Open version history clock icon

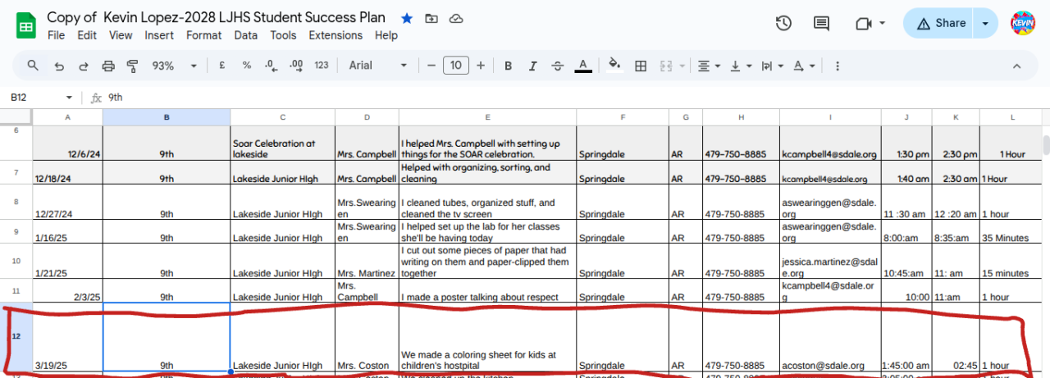point(783,23)
